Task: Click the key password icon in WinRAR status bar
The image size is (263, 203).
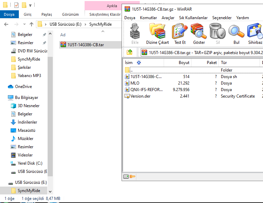Action: pos(132,177)
